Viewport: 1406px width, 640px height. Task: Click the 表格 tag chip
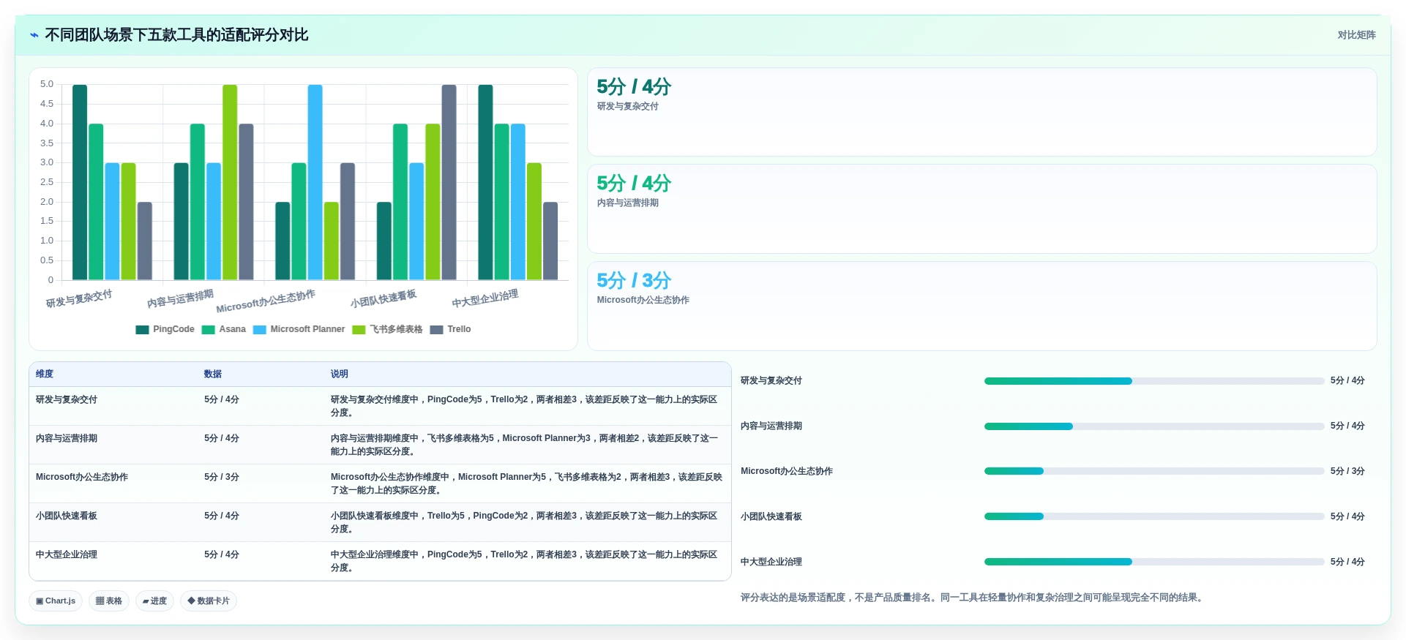click(109, 601)
